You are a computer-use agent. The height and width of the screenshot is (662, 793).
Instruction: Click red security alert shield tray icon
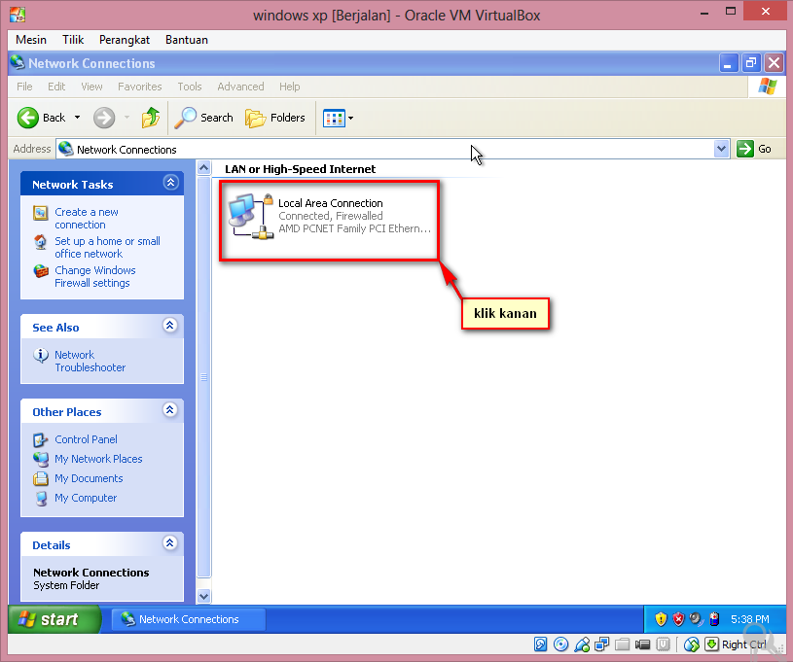pos(678,619)
